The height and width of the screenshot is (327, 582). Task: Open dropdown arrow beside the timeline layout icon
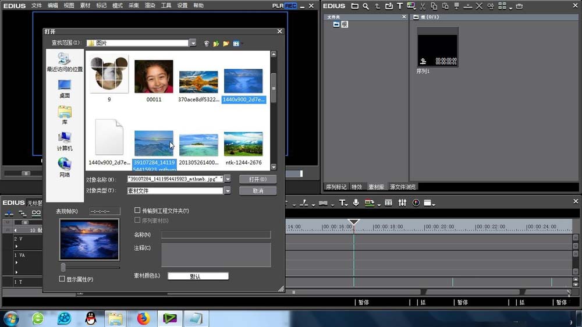click(434, 204)
